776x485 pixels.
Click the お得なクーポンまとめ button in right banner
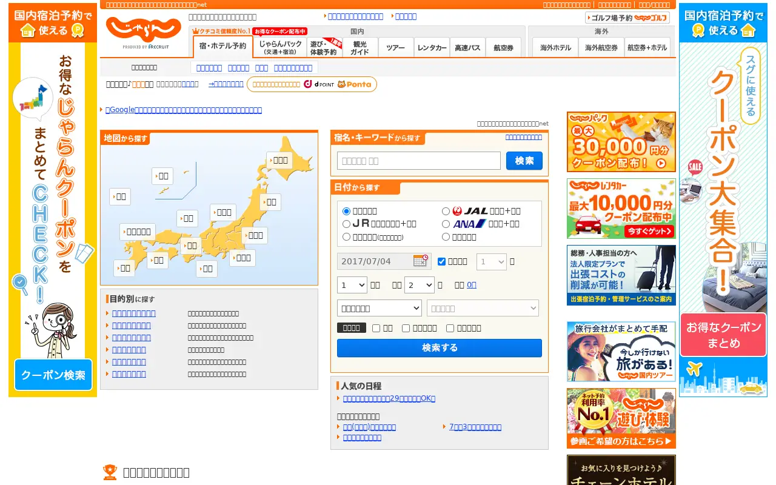point(723,335)
